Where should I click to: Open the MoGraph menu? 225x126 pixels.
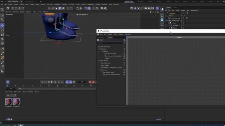(x=50, y=5)
